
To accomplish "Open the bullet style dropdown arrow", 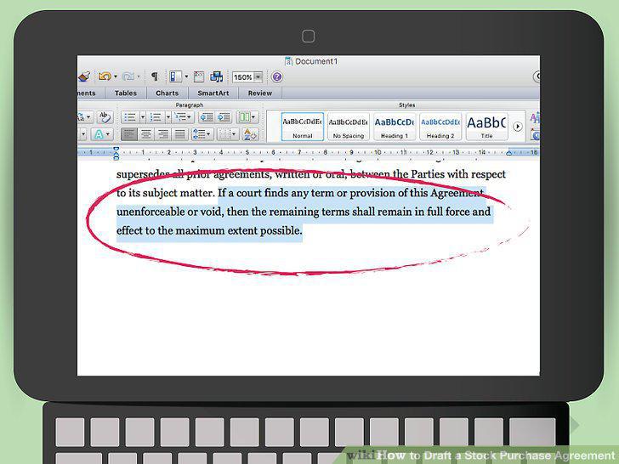I will 143,117.
